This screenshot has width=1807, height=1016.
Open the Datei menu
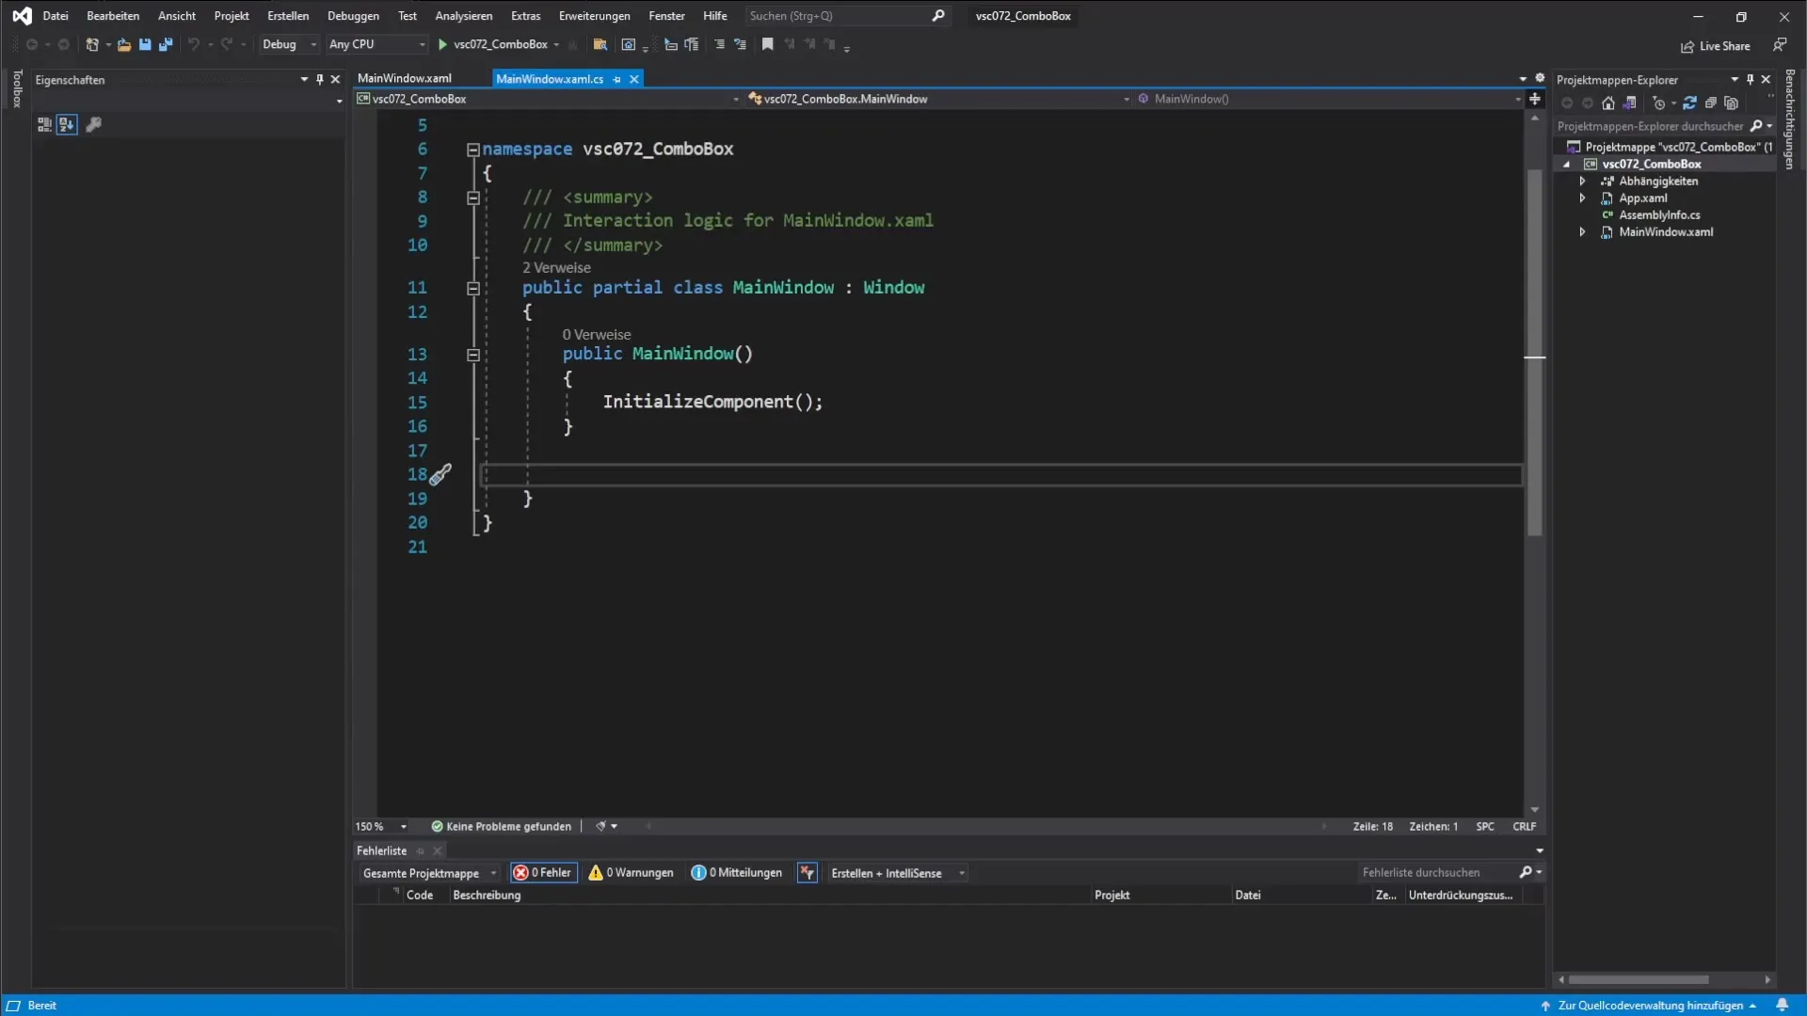[56, 15]
